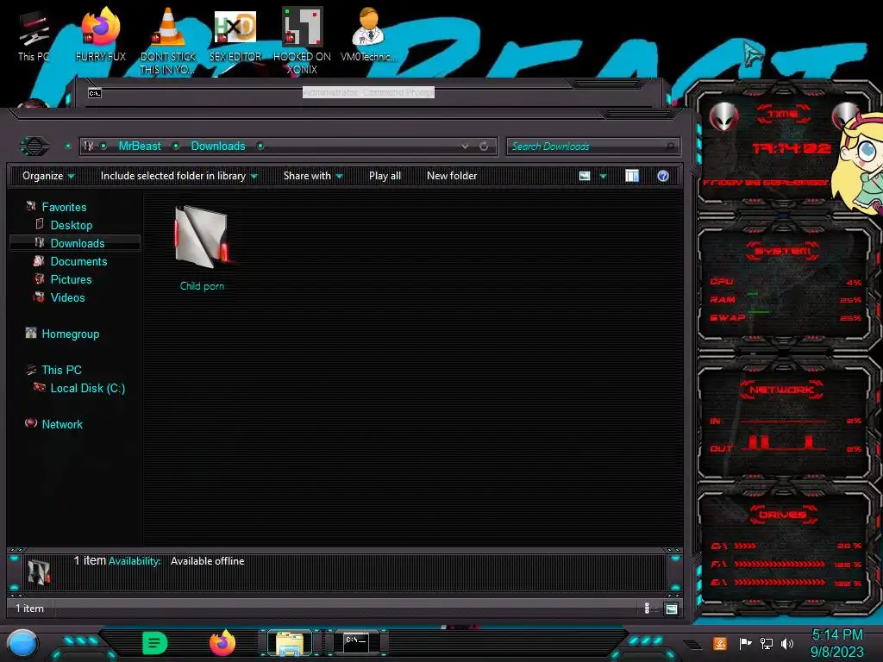This screenshot has width=883, height=662.
Task: Expand the address bar history dropdown
Action: (465, 147)
